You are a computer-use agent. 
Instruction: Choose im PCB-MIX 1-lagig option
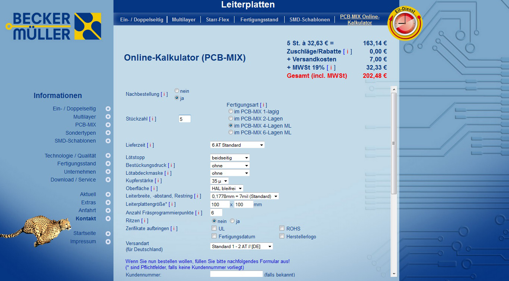pyautogui.click(x=231, y=112)
